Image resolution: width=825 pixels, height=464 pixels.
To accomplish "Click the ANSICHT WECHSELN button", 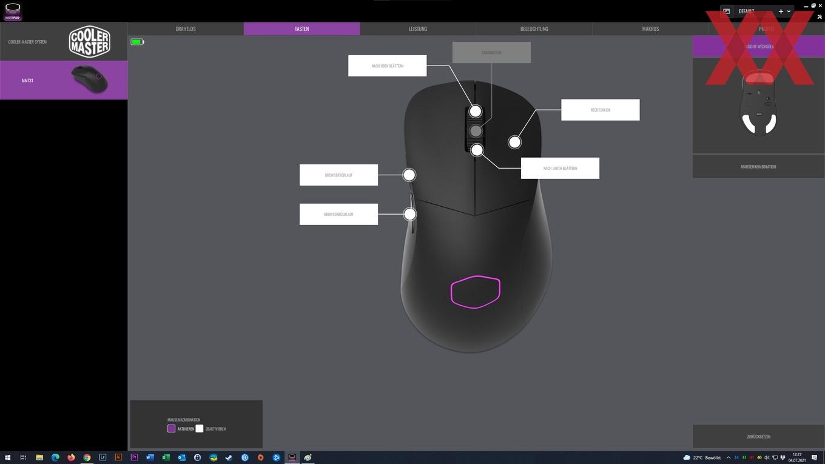I will (758, 46).
